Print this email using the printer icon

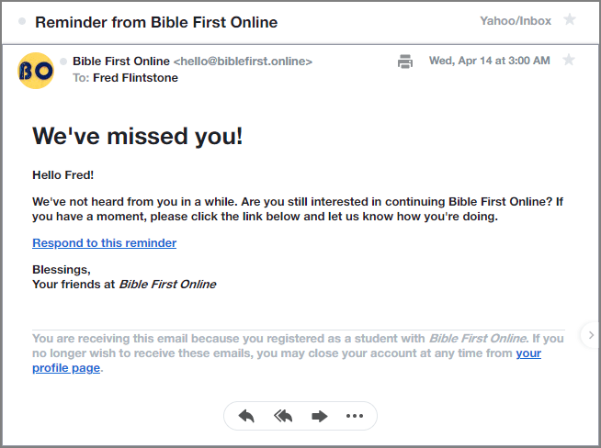tap(405, 62)
